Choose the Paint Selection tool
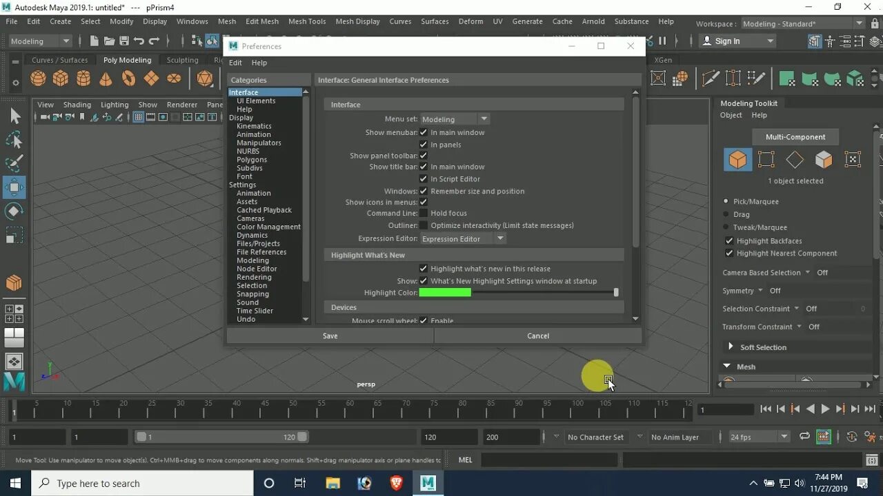This screenshot has width=883, height=496. point(14,163)
